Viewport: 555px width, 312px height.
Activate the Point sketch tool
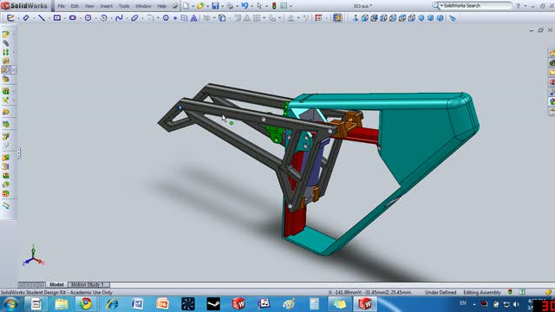pos(175,18)
